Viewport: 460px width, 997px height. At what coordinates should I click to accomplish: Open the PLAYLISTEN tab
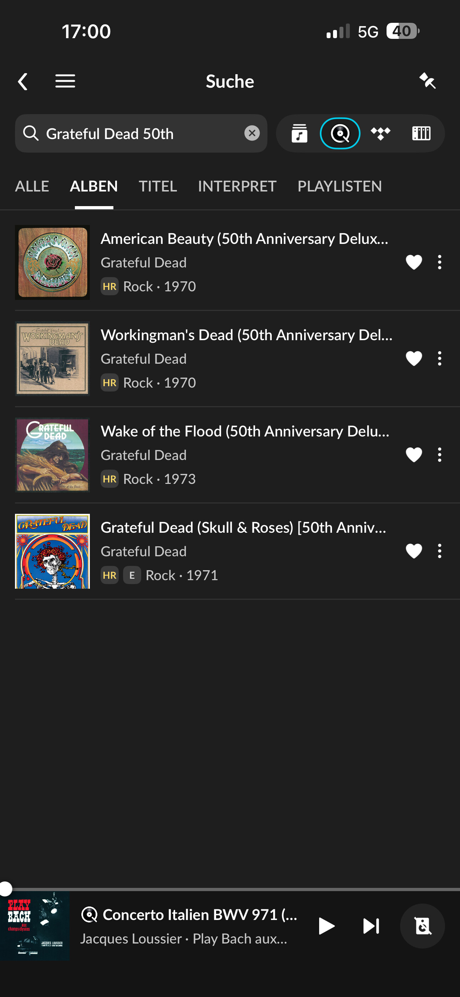339,186
